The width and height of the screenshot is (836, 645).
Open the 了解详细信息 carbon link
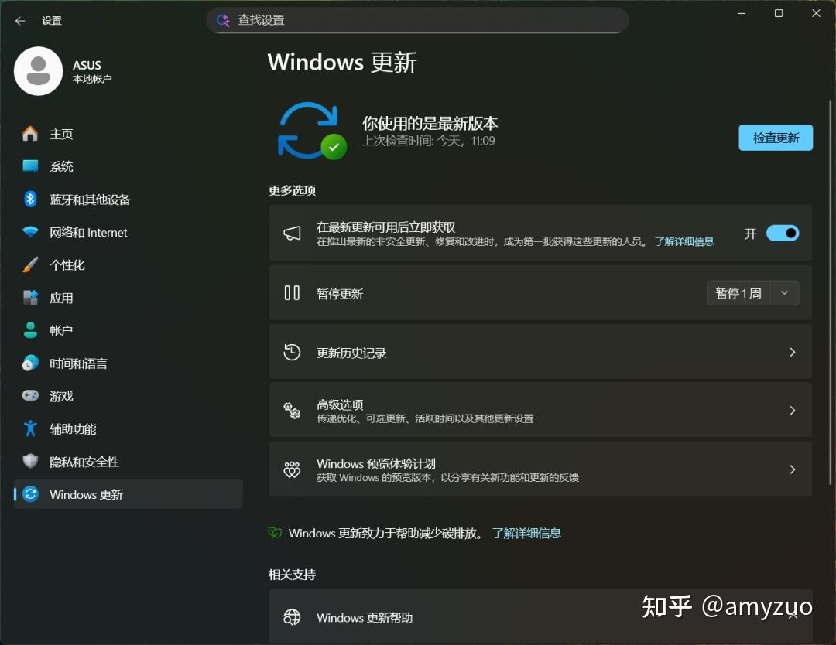[527, 533]
